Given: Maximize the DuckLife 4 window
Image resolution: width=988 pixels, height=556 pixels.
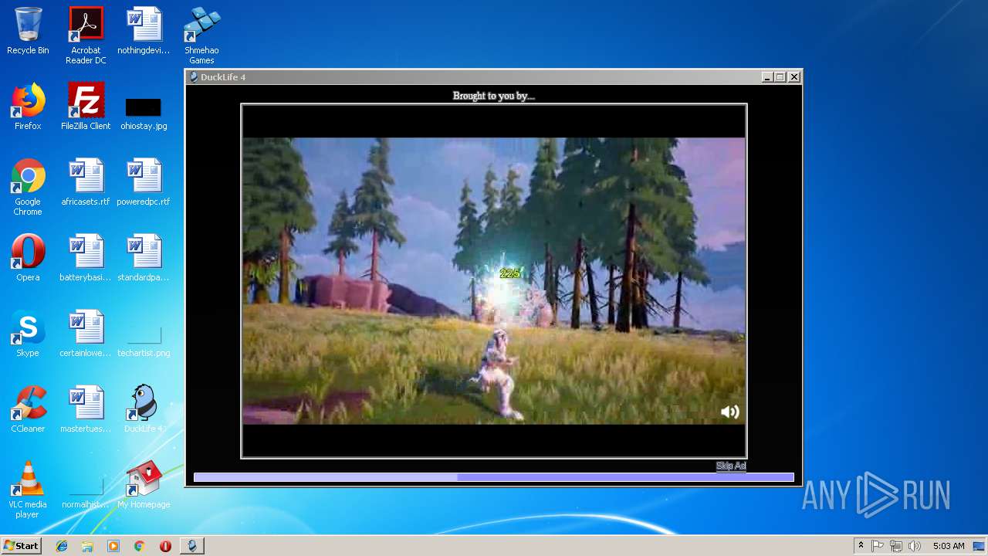Looking at the screenshot, I should point(780,77).
